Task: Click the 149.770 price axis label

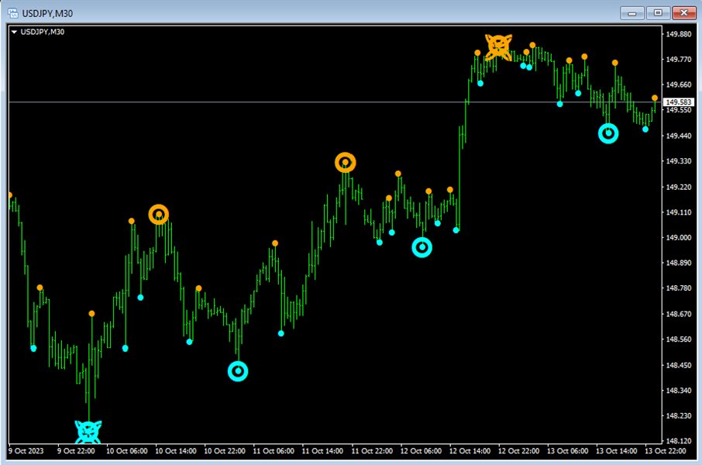Action: [679, 59]
